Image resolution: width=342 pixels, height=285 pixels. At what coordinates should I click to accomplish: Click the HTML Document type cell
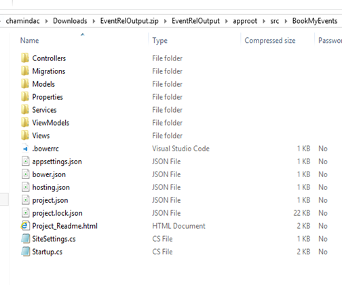pos(178,226)
